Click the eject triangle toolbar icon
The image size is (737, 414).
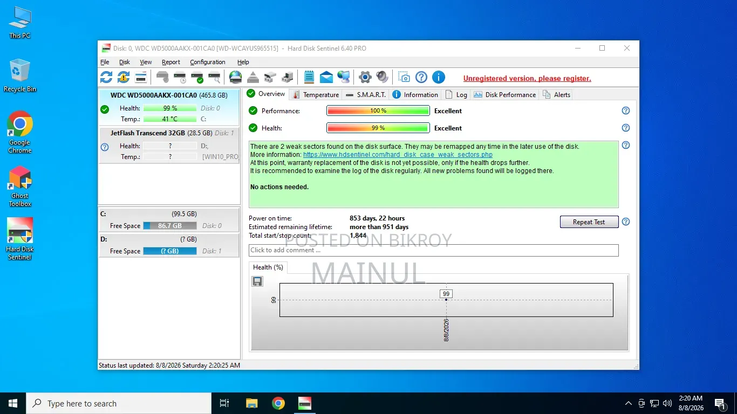(253, 77)
